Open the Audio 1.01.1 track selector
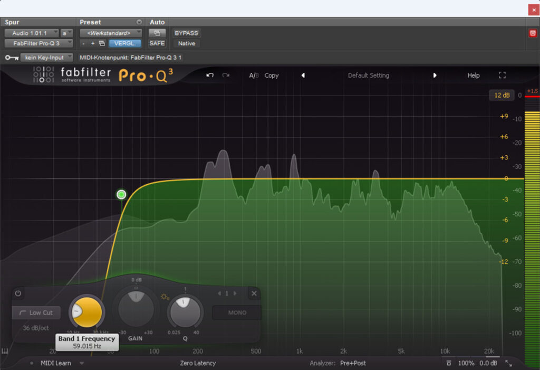 [32, 33]
